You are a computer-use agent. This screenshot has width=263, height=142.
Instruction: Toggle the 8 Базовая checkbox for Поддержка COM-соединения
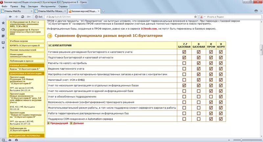point(199,119)
